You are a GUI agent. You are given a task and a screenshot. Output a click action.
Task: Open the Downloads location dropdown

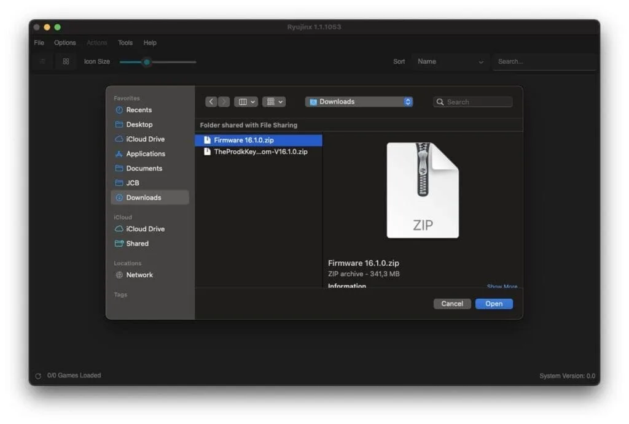click(359, 101)
